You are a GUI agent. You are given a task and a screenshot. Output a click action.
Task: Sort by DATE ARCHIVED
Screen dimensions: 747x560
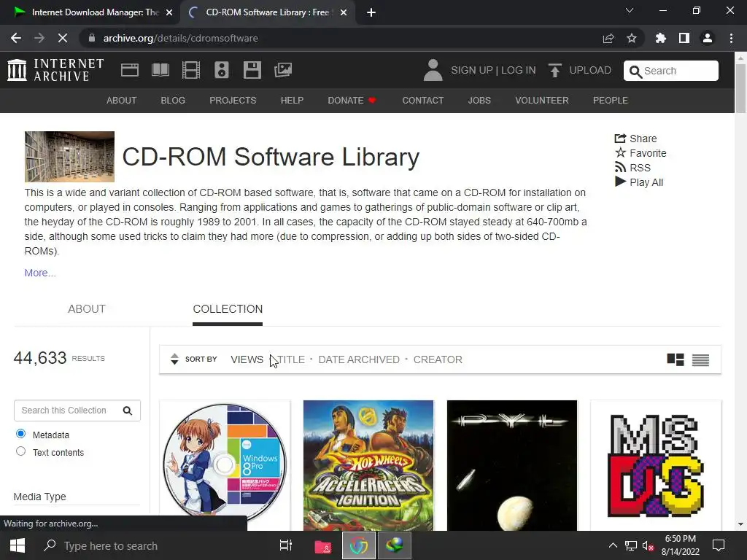[x=359, y=359]
